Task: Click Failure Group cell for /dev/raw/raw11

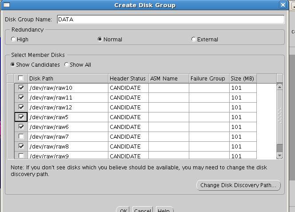Action: tap(209, 98)
